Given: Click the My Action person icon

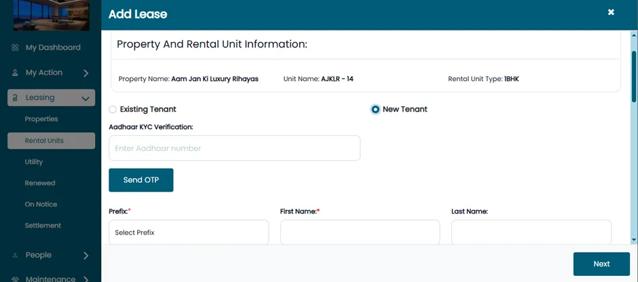Looking at the screenshot, I should click(x=15, y=73).
